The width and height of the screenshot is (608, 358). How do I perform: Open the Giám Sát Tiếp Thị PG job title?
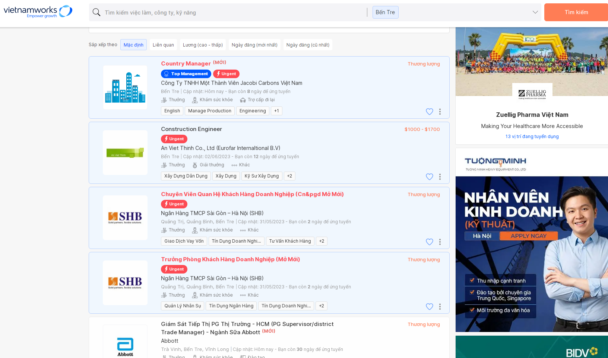click(247, 328)
